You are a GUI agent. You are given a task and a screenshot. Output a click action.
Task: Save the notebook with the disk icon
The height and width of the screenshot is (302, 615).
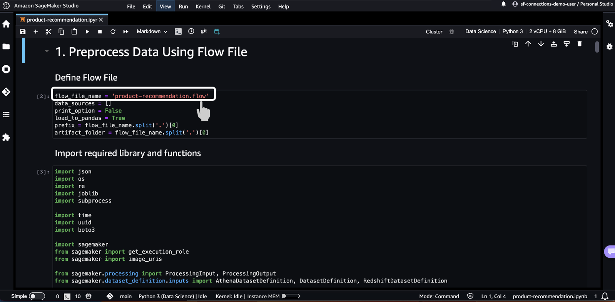(23, 32)
